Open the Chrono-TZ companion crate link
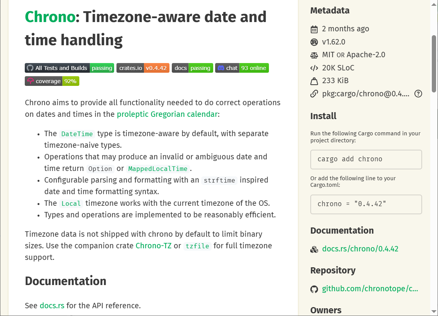Image resolution: width=438 pixels, height=316 pixels. point(153,246)
